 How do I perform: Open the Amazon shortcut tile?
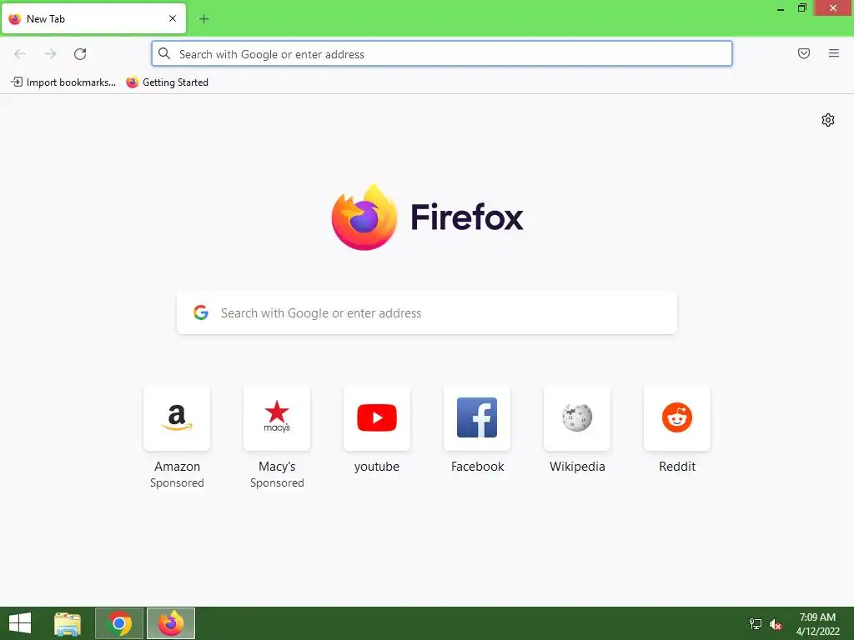(x=177, y=418)
